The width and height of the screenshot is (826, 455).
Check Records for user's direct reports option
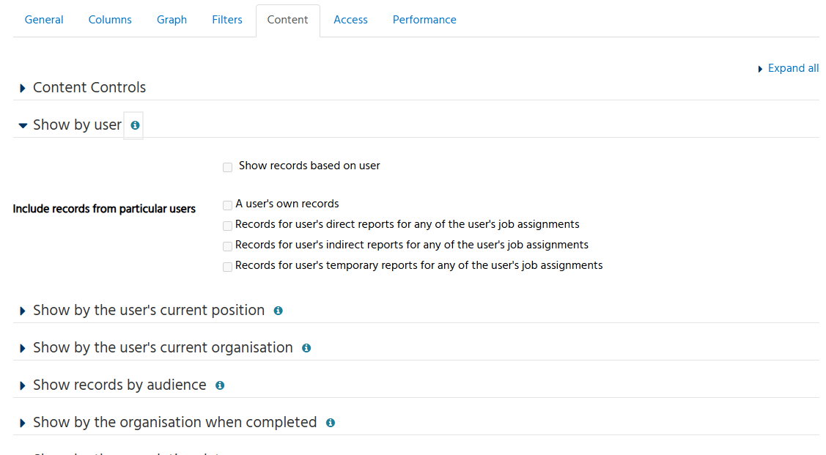pos(227,226)
